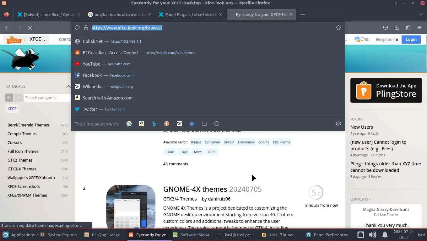The image size is (427, 241).
Task: Collapse the CATEGORIES section
Action: pyautogui.click(x=68, y=86)
